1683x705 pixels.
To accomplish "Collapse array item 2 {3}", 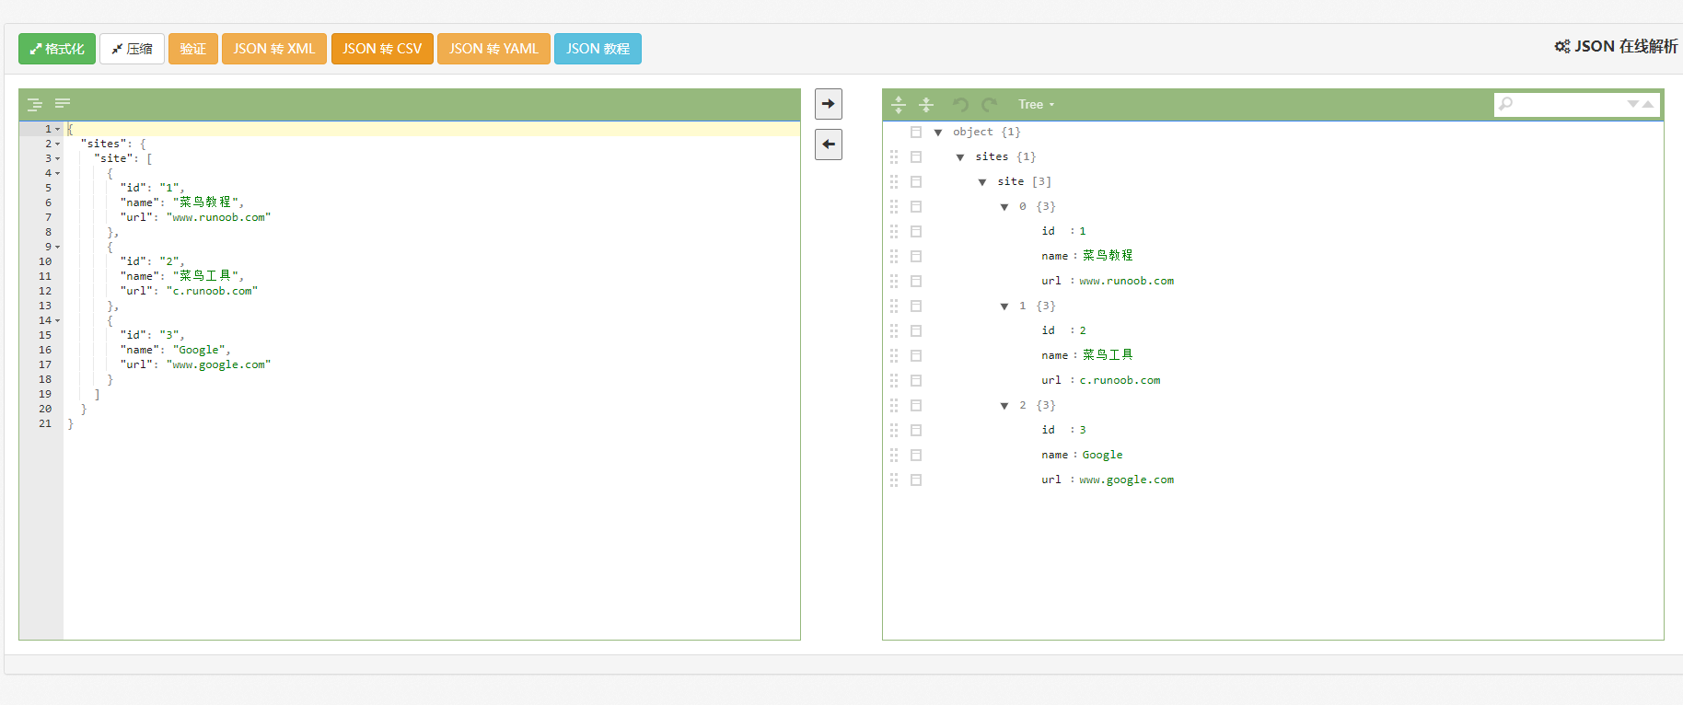I will (1004, 406).
